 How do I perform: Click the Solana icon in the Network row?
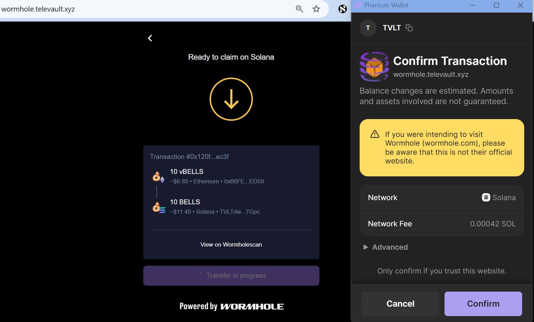[x=486, y=197]
